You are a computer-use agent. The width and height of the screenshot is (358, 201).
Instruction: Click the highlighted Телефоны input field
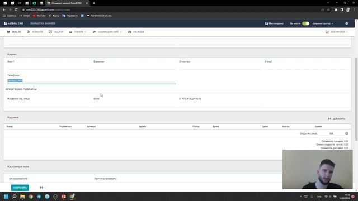tap(91, 80)
